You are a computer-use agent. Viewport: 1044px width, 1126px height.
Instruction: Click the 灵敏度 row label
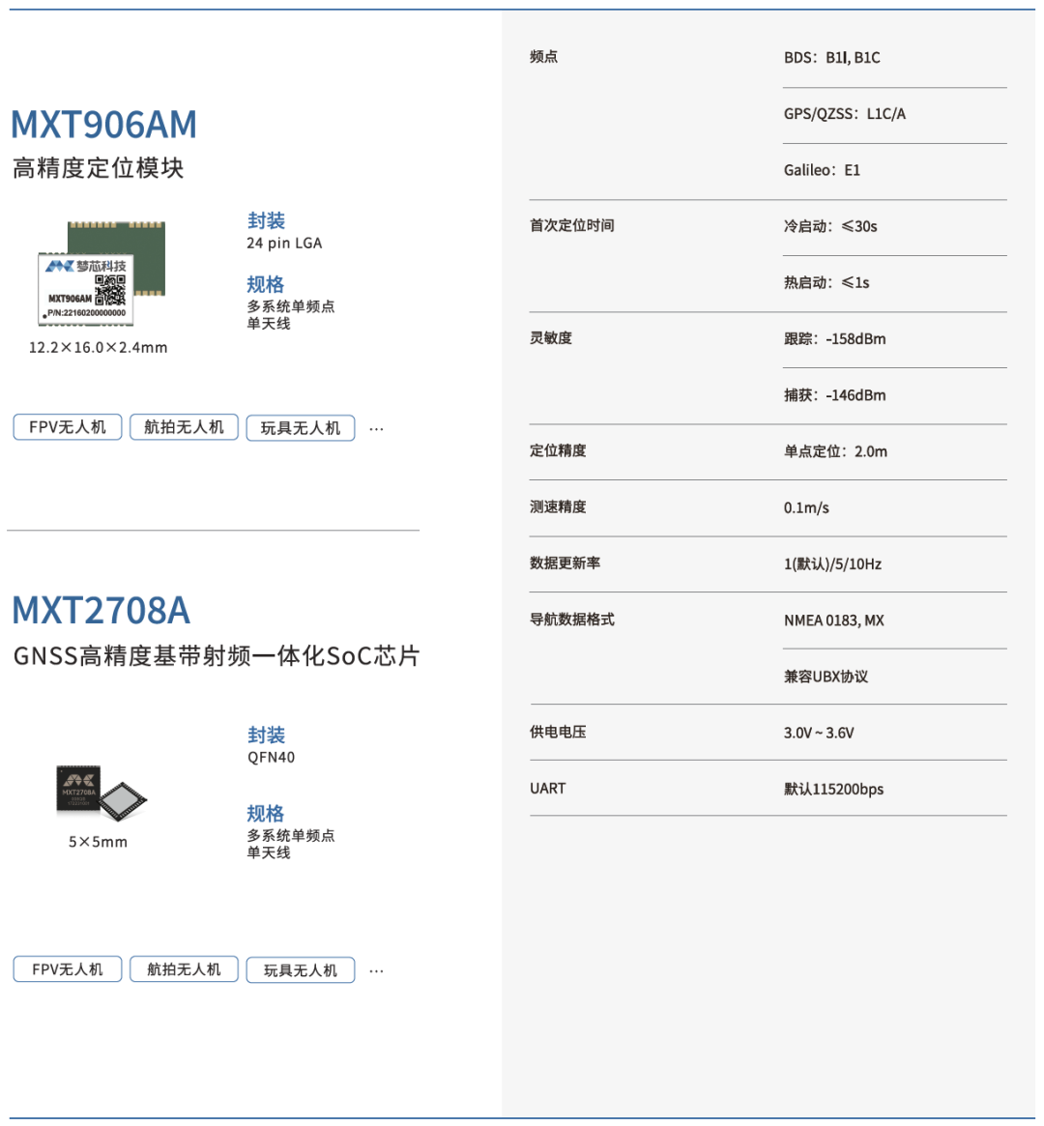(x=551, y=337)
